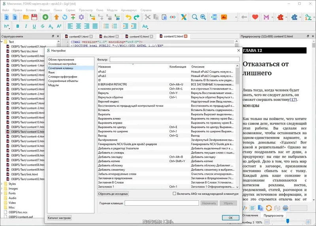Open a file with the folder icon
Screen dimensions: 316x226
26,17
